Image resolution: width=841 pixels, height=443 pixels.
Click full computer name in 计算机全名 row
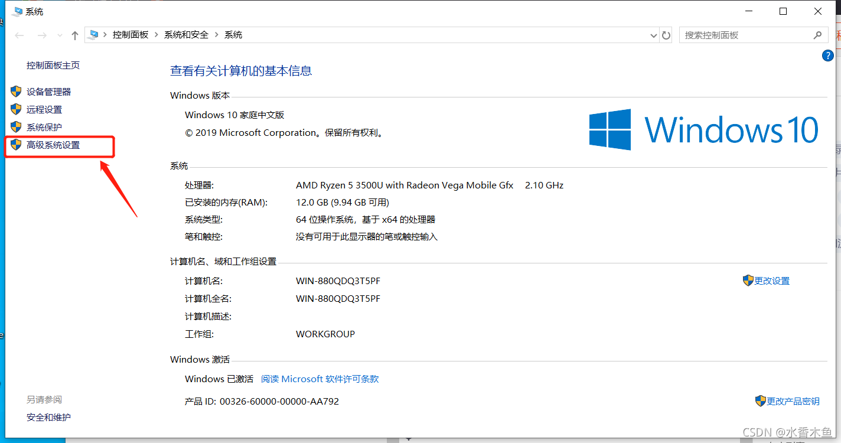338,299
